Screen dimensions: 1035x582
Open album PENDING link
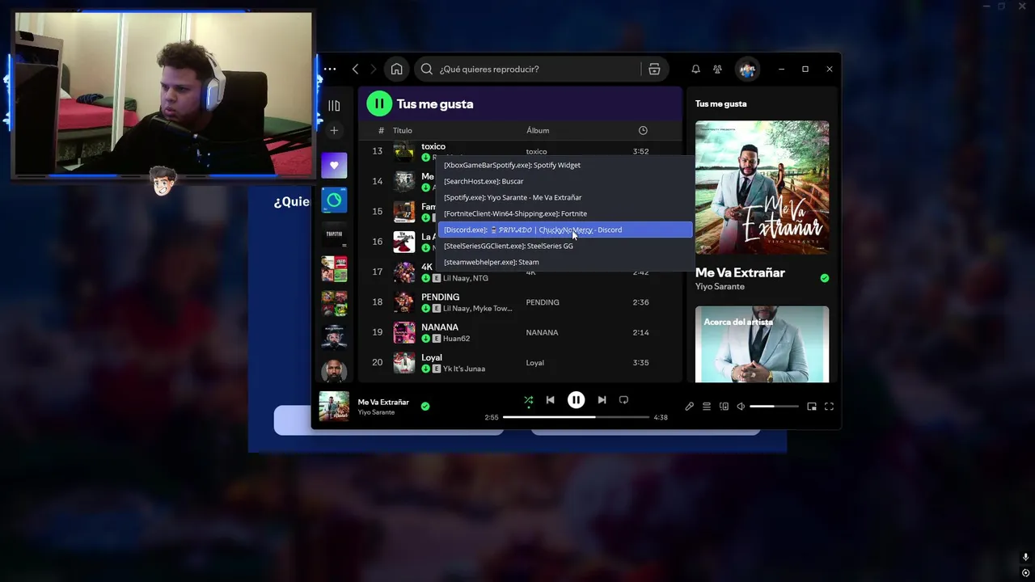pyautogui.click(x=543, y=302)
